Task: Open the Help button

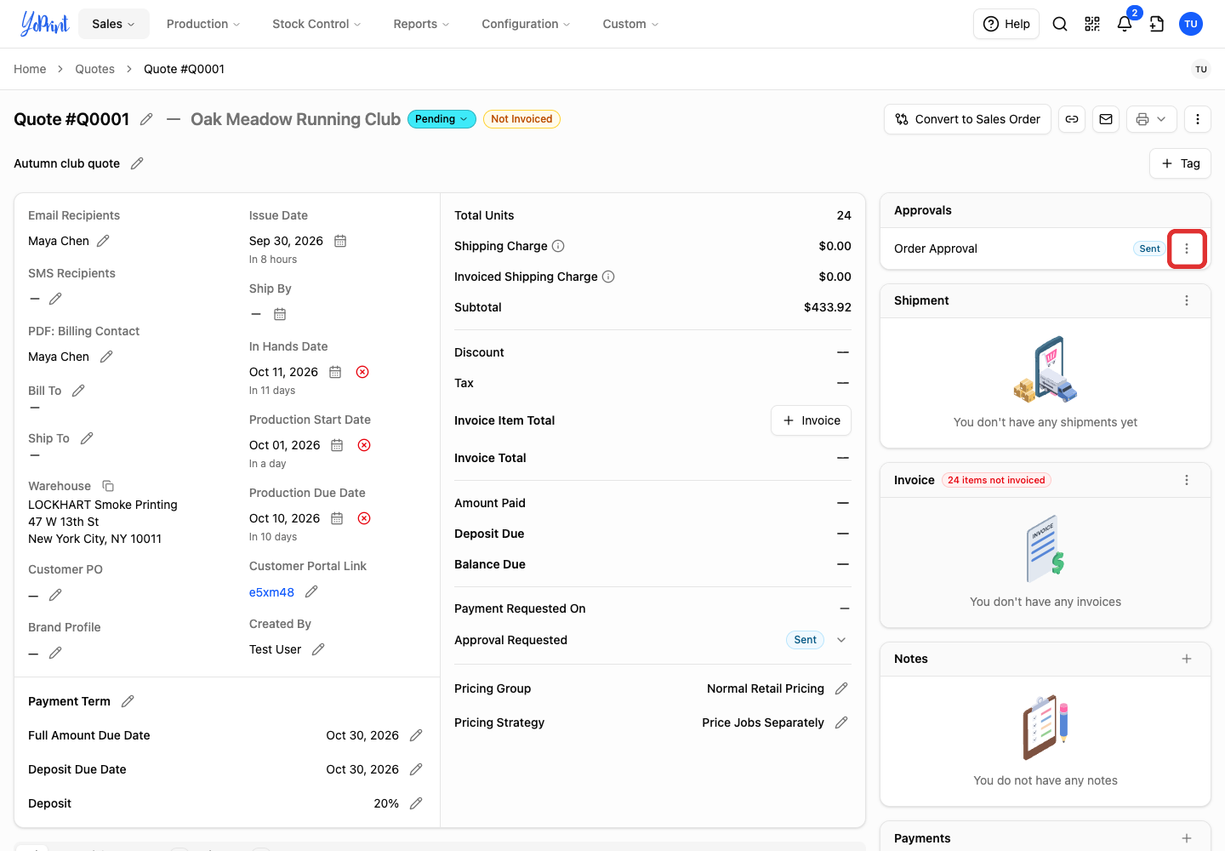Action: 1006,24
